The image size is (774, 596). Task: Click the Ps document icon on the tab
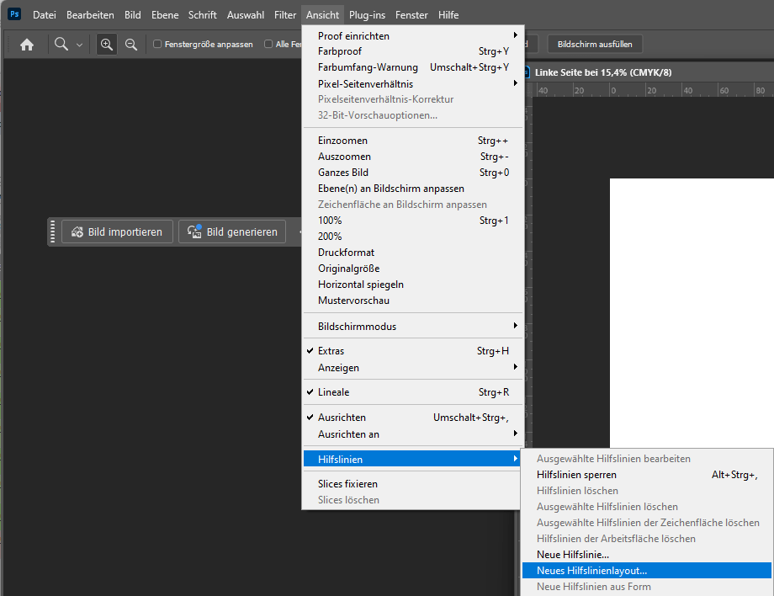[527, 72]
